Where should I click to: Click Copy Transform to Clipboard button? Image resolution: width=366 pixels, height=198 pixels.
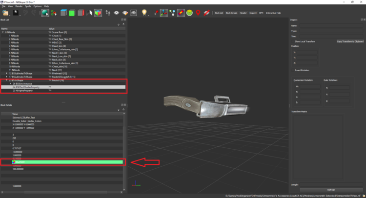tap(350, 41)
